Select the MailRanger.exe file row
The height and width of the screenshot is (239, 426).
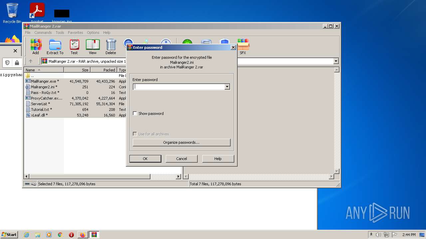(75, 81)
